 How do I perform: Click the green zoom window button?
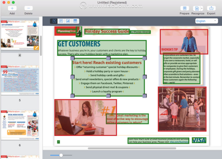coord(13,2)
